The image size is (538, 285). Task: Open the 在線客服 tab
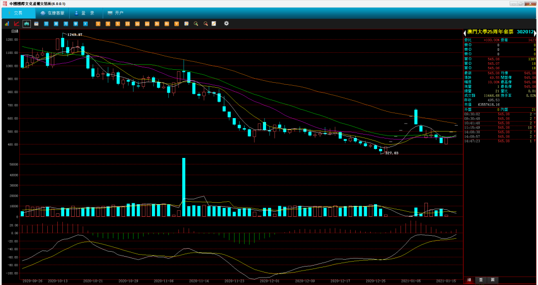tap(52, 13)
